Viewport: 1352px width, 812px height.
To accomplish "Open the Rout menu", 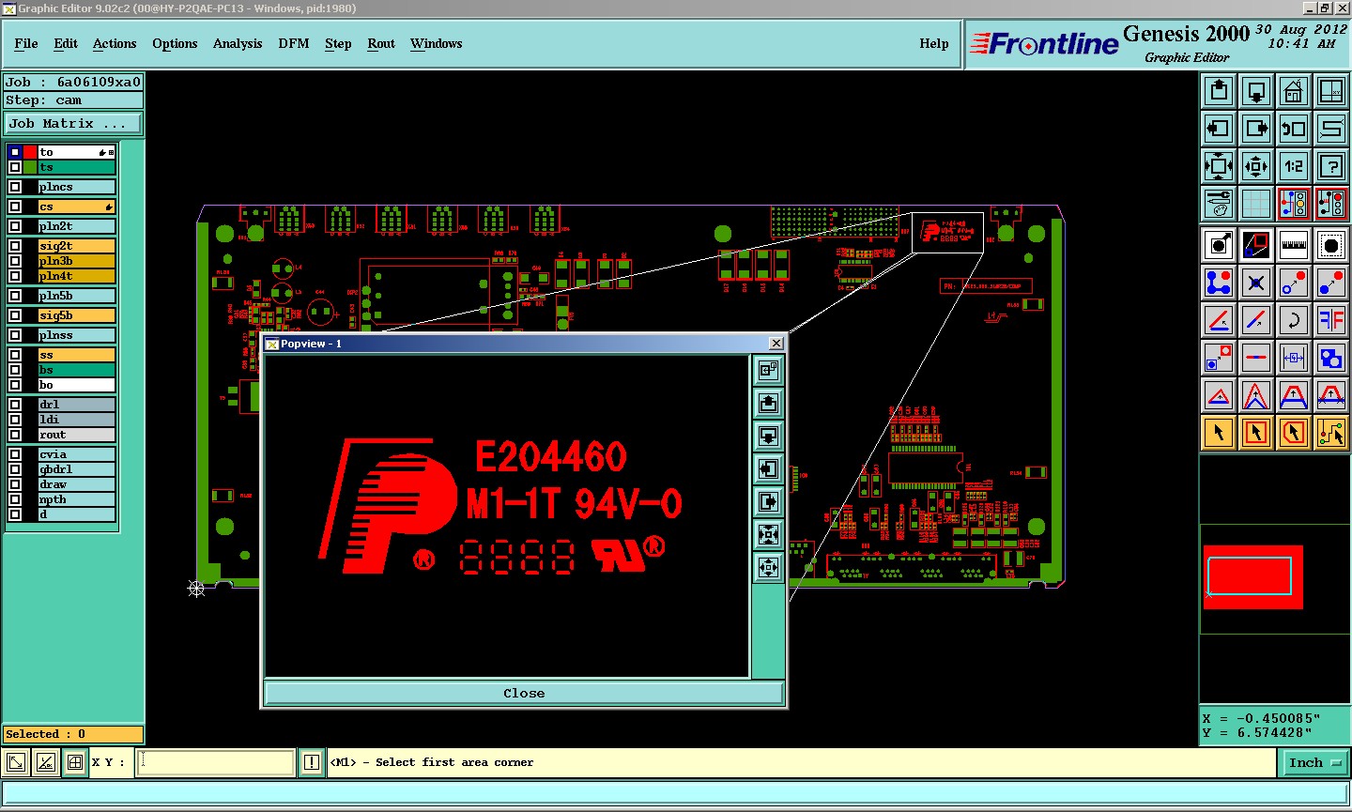I will pyautogui.click(x=381, y=43).
